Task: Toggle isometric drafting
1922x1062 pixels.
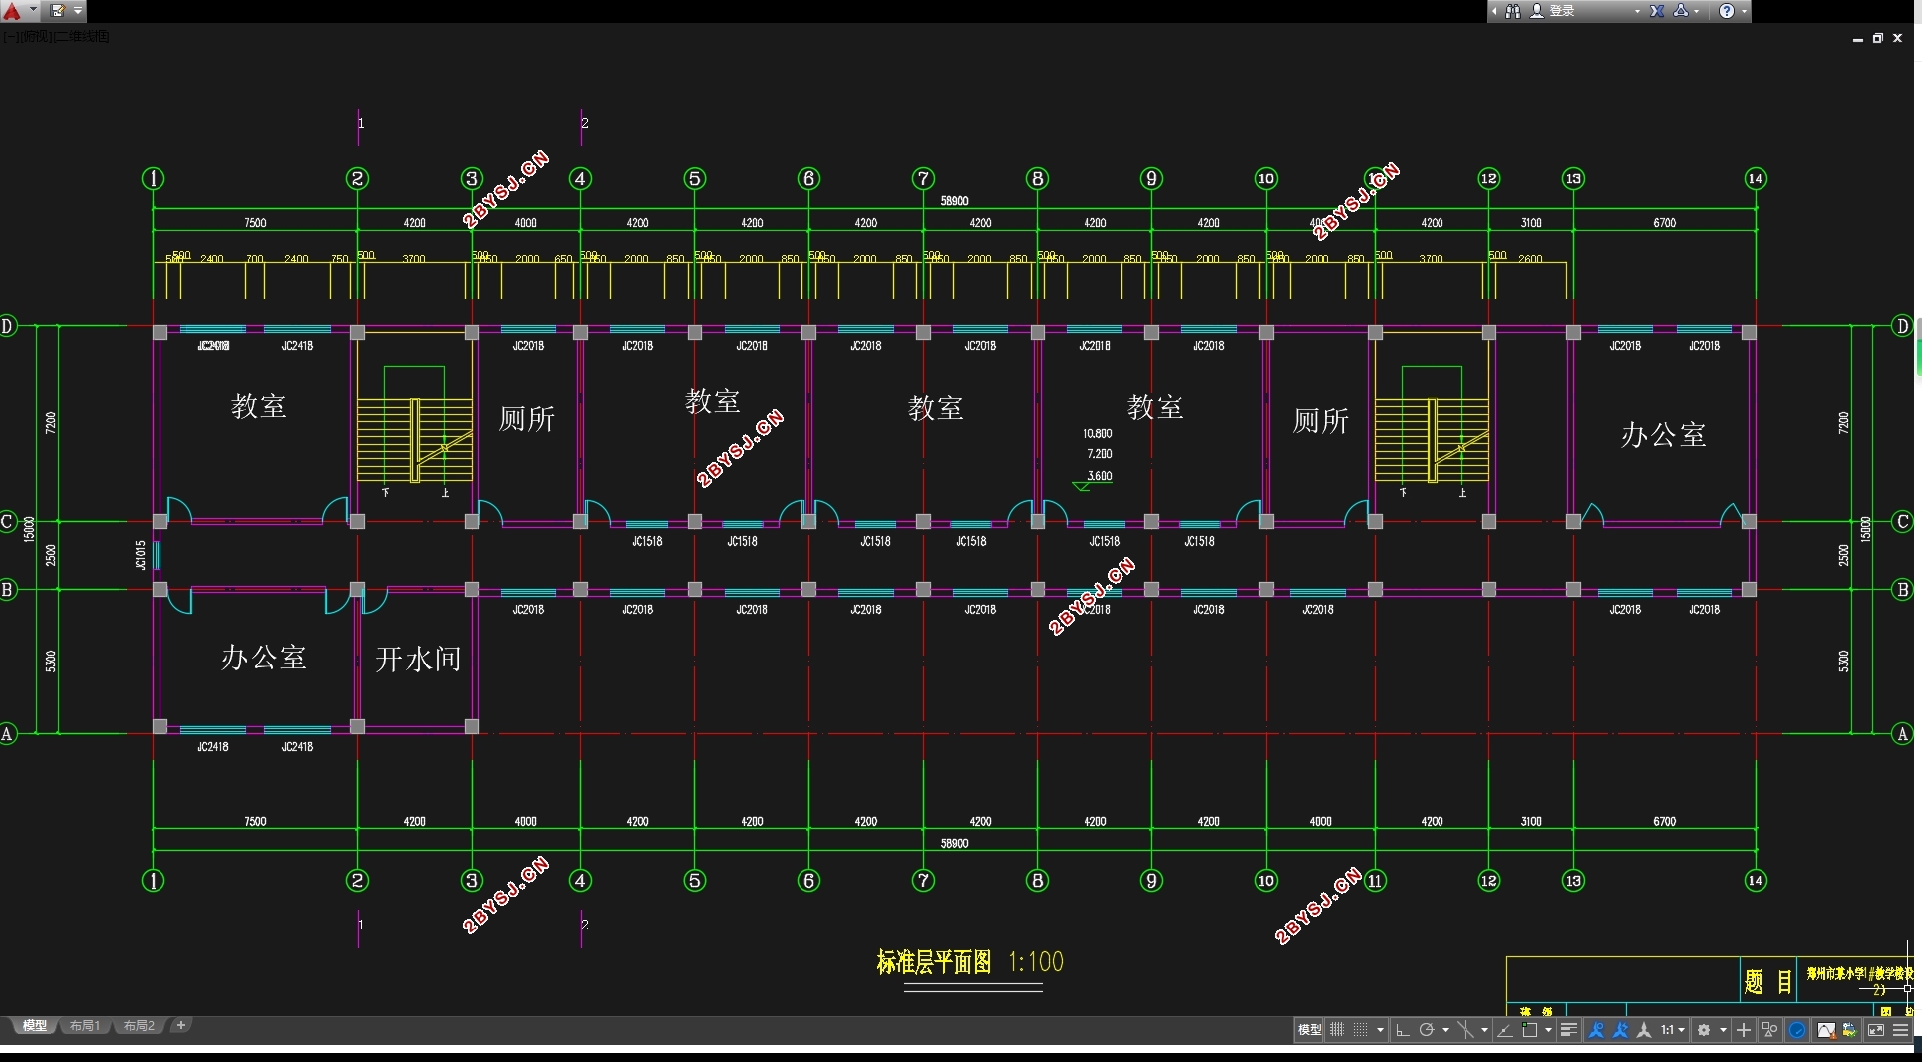Action: [1465, 1030]
